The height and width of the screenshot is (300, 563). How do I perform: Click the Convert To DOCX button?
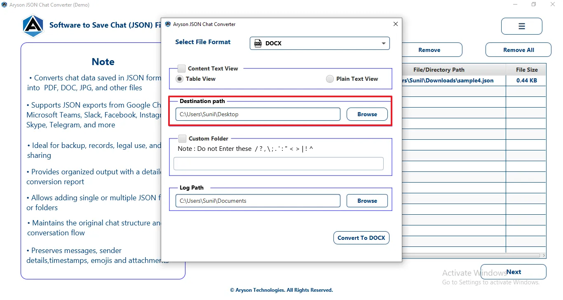[x=361, y=238]
